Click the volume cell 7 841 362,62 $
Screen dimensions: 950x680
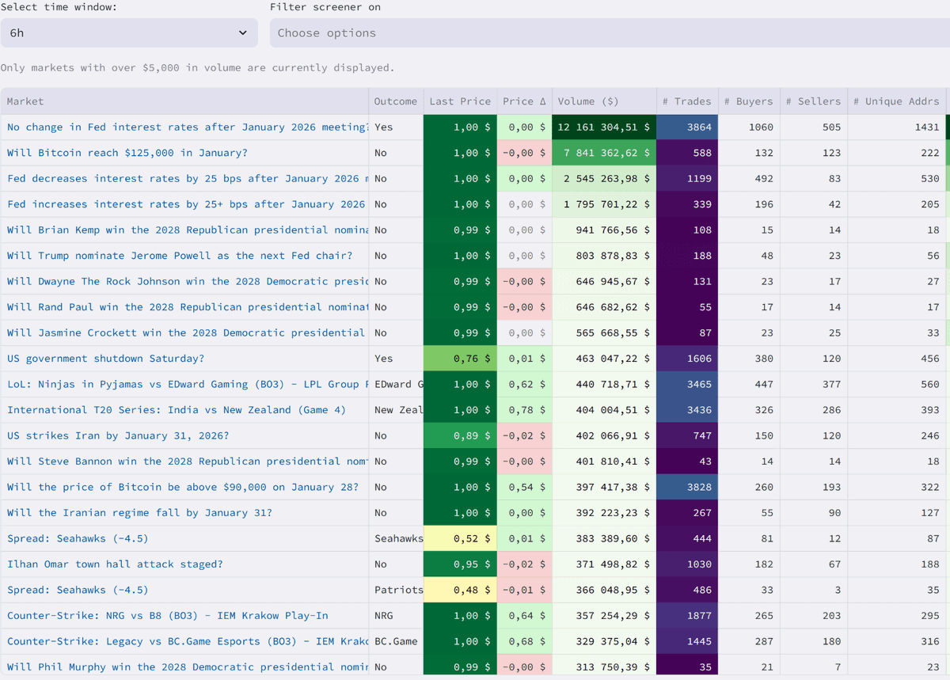pyautogui.click(x=604, y=153)
